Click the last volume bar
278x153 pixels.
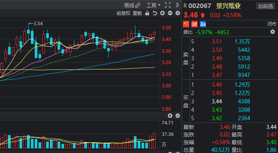pyautogui.click(x=154, y=140)
